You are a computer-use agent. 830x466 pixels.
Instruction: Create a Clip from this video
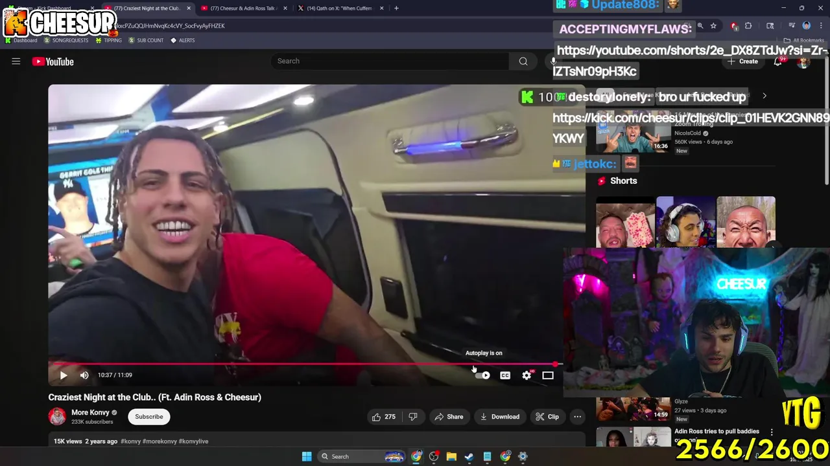[547, 417]
